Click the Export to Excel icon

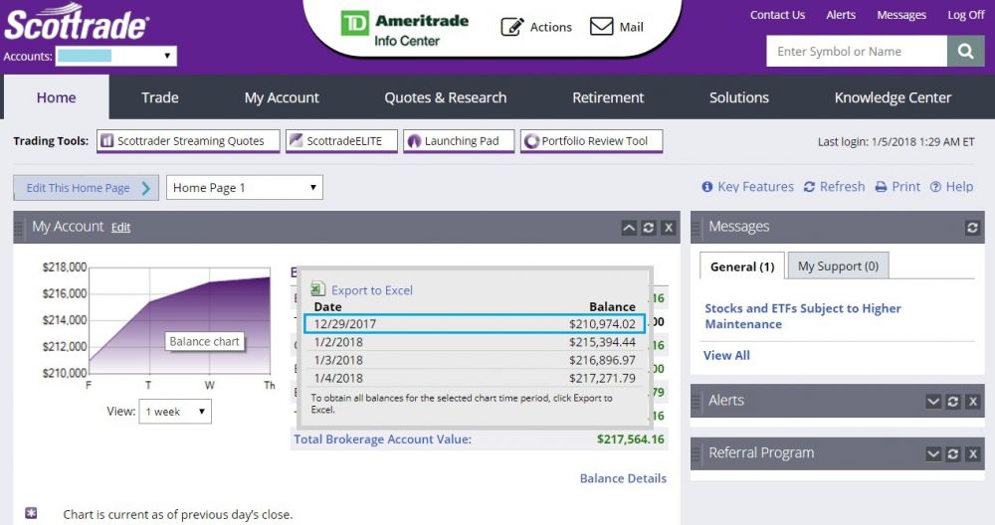[318, 289]
